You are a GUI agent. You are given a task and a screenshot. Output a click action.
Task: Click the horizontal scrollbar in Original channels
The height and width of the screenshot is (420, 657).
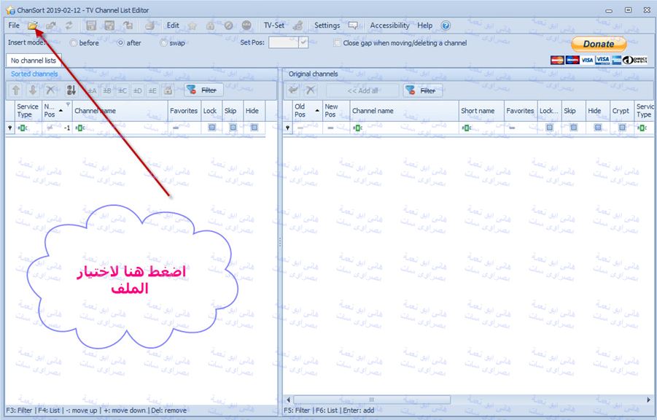point(372,400)
